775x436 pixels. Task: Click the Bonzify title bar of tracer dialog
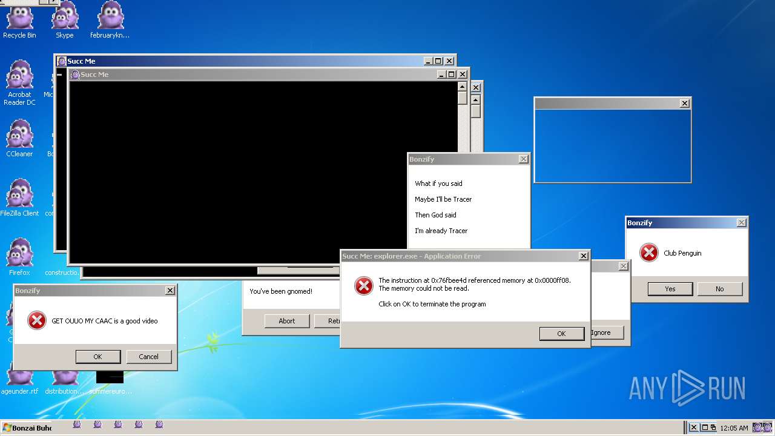[x=469, y=159]
